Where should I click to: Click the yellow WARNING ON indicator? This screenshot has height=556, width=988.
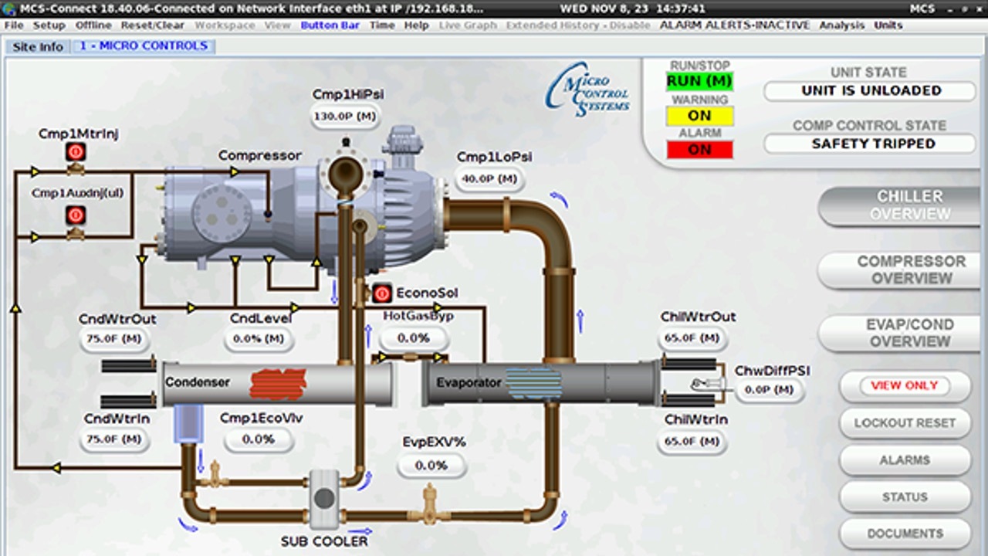pos(699,116)
